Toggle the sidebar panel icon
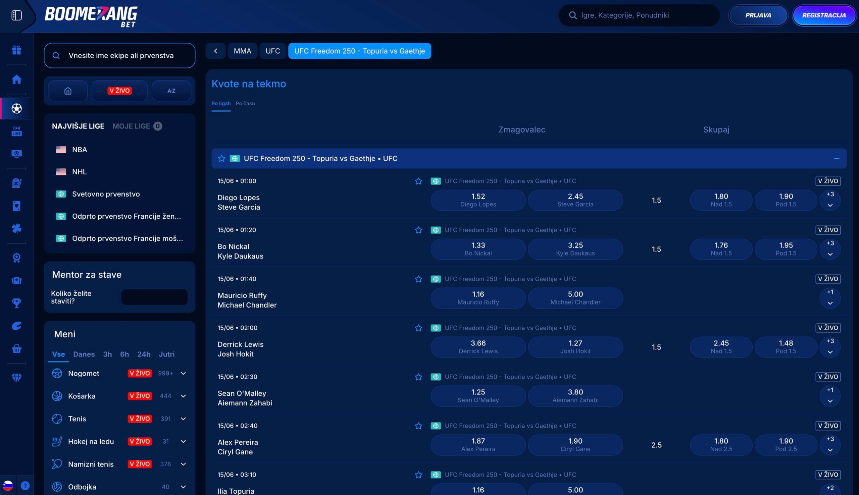This screenshot has height=495, width=859. (x=16, y=15)
